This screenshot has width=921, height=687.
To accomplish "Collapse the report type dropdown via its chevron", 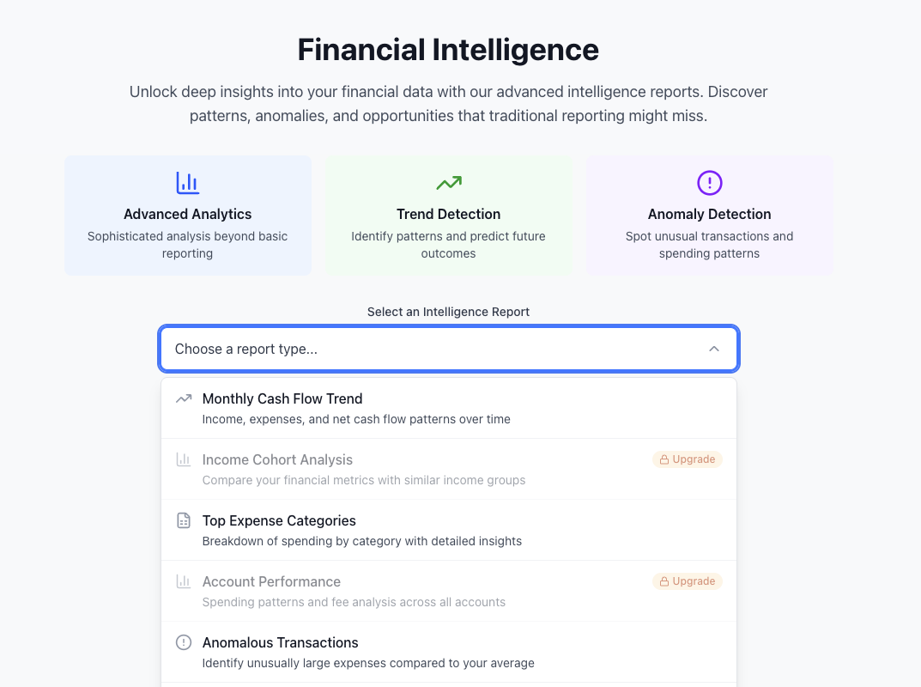I will click(x=714, y=349).
